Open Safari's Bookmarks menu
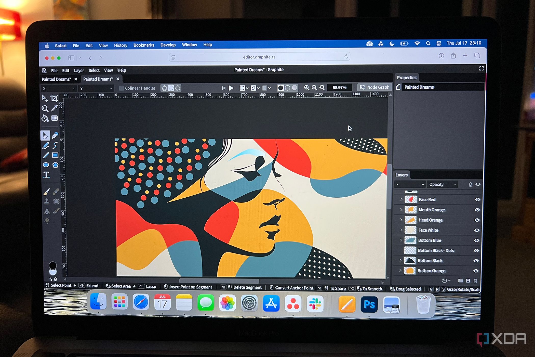 tap(144, 45)
